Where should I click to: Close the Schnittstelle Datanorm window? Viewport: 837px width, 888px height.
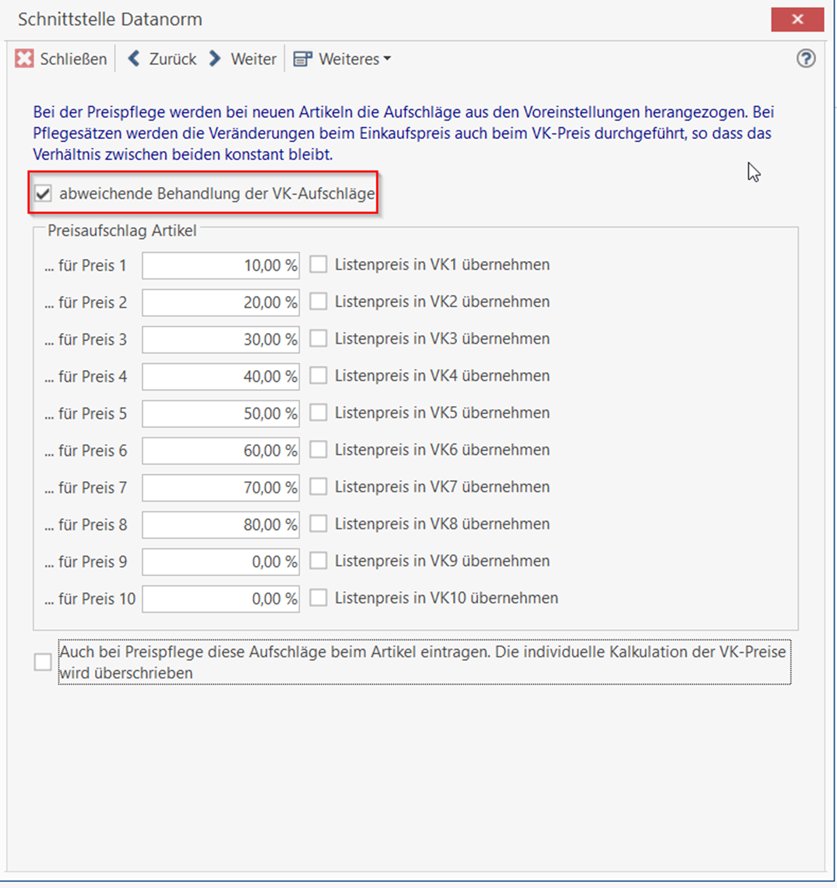[797, 20]
